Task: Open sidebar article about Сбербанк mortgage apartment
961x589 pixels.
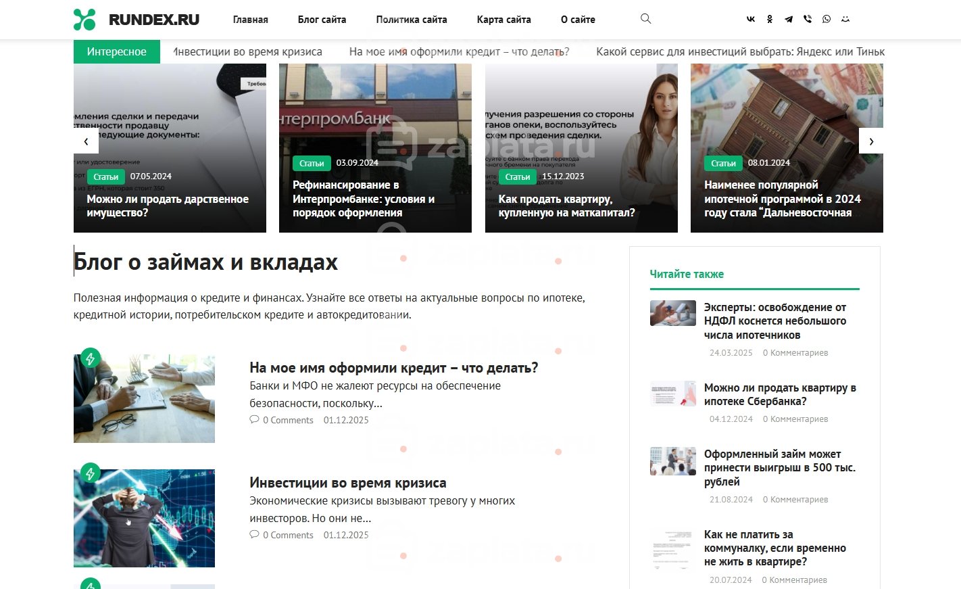Action: pos(780,395)
